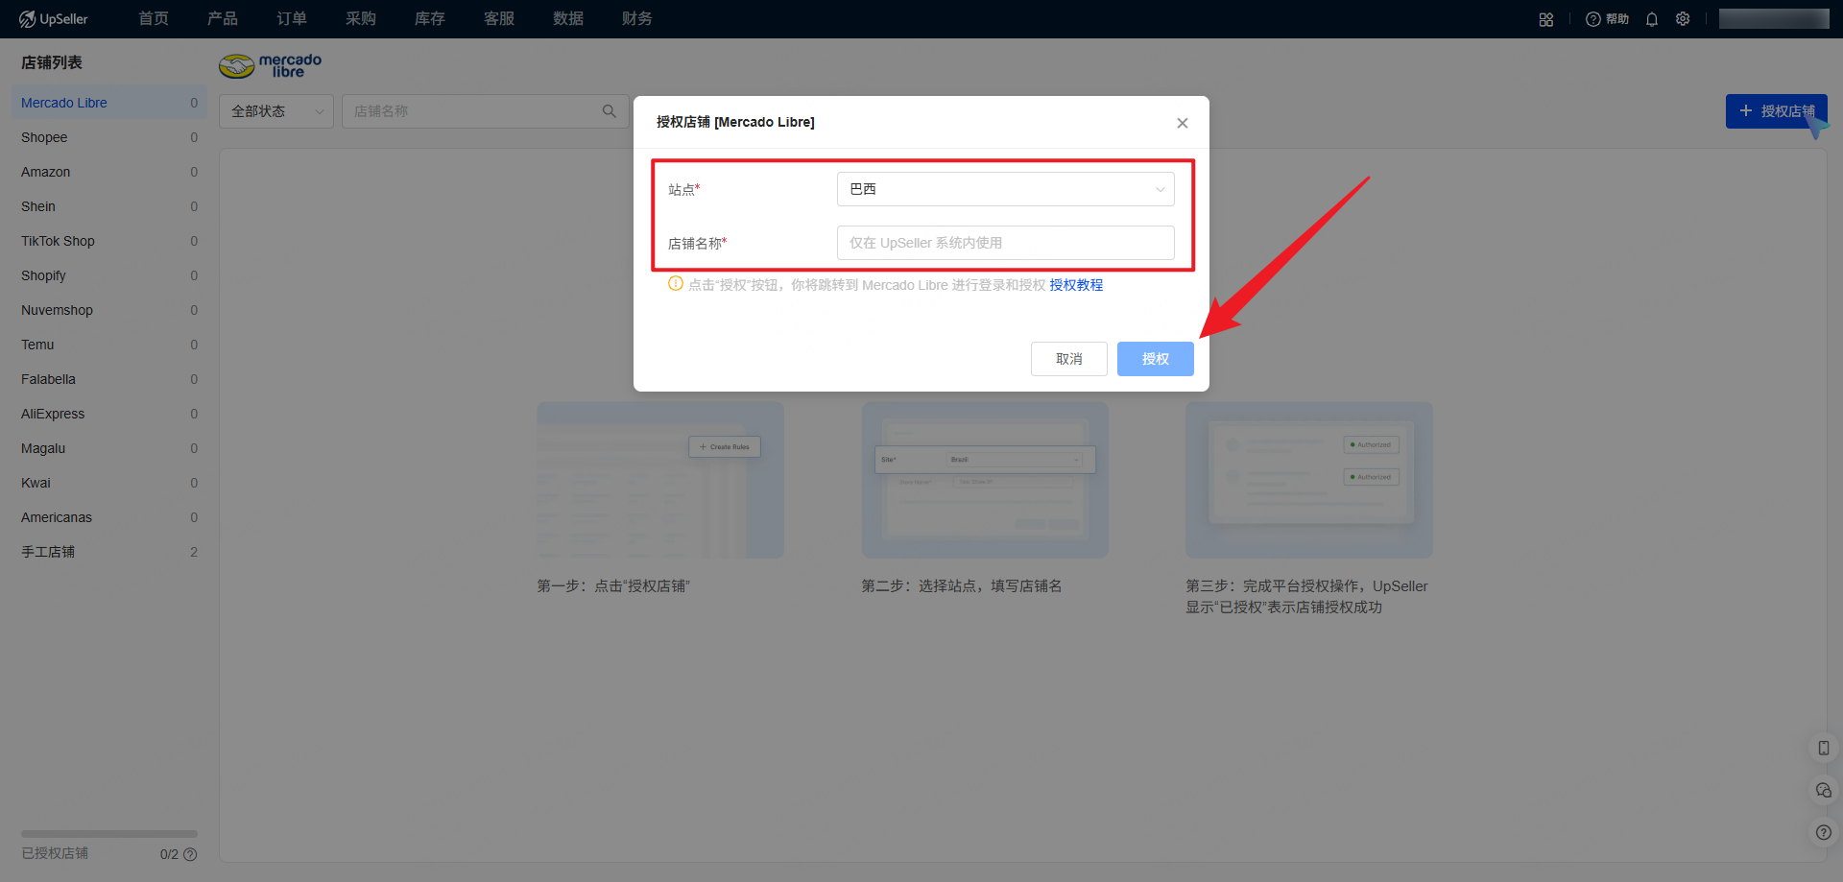This screenshot has width=1843, height=882.
Task: Select Shopee in store list
Action: 109,137
